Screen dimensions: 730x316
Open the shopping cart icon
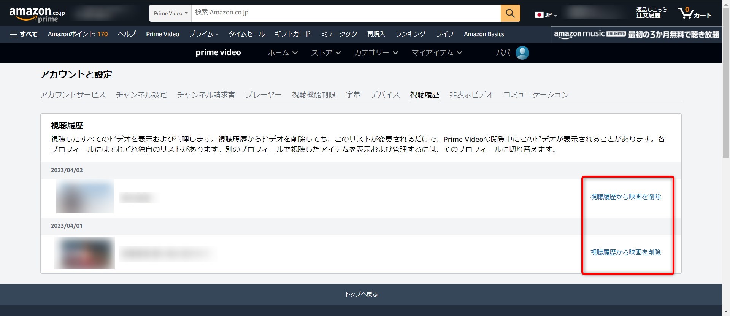point(694,13)
